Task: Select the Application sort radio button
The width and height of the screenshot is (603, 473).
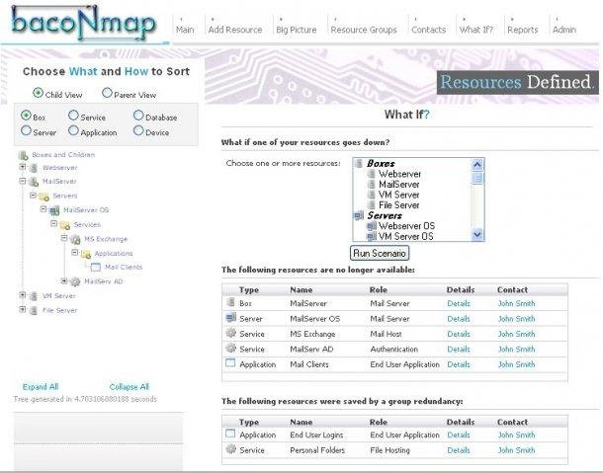Action: tap(73, 130)
